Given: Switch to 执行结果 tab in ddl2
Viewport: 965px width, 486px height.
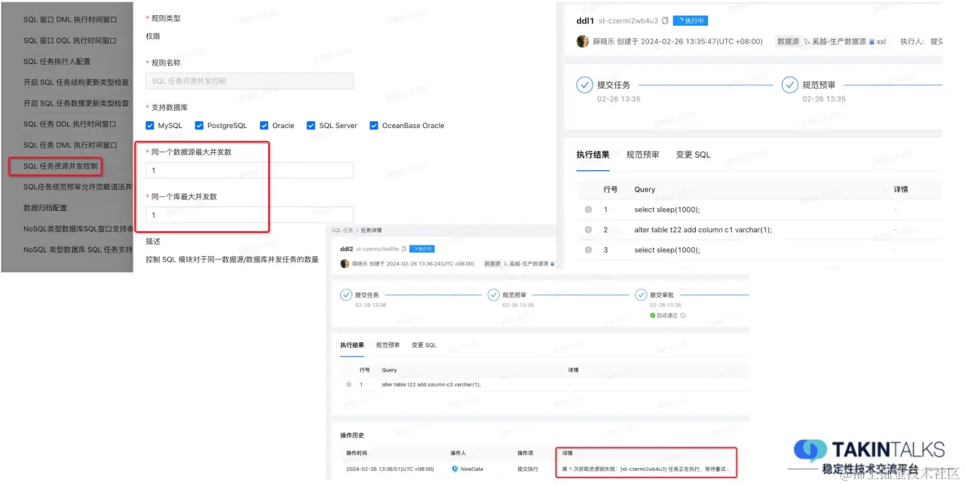Looking at the screenshot, I should [x=352, y=345].
